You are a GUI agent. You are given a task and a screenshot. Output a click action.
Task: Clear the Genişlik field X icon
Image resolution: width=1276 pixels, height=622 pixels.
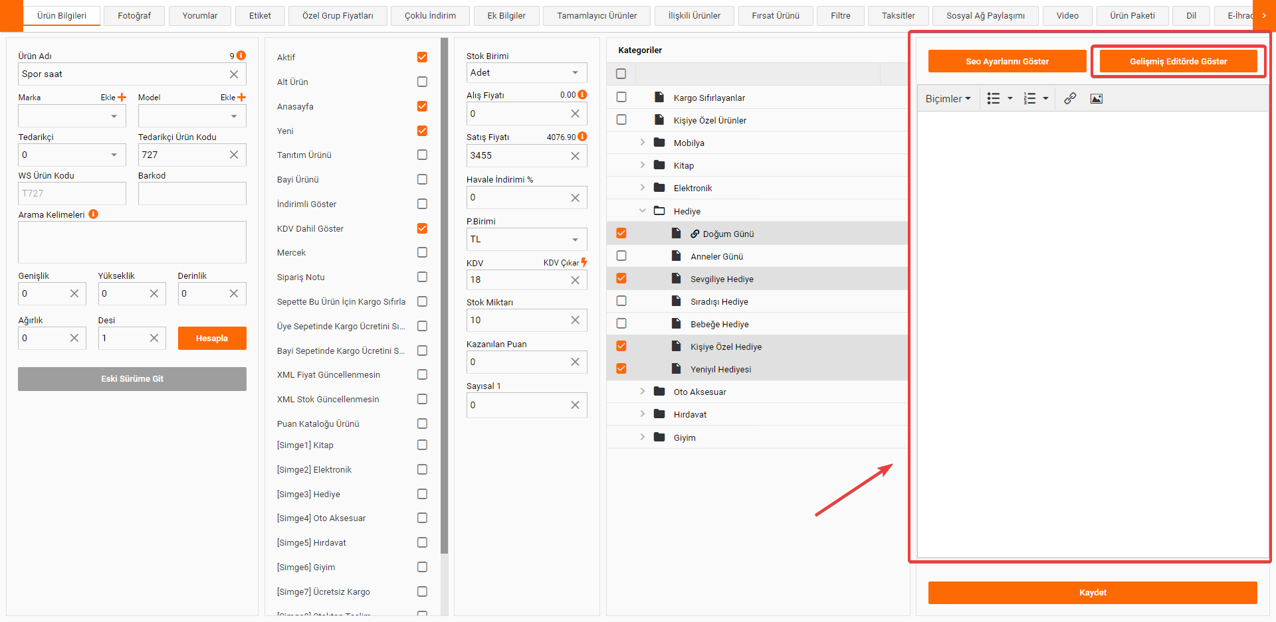pyautogui.click(x=74, y=293)
